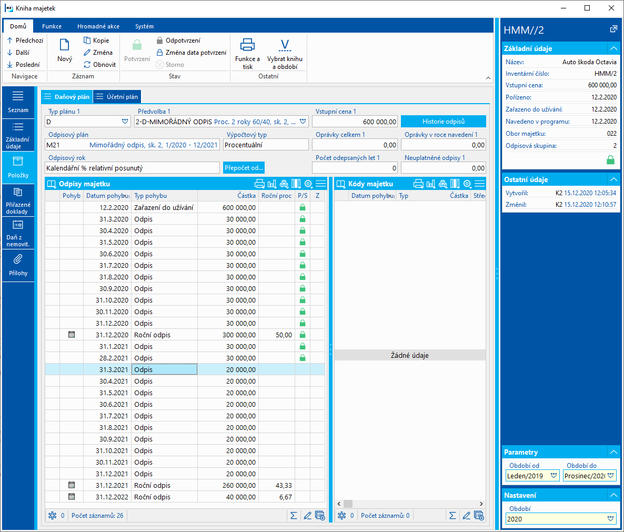Open the Typ plánu 1 dropdown
Image resolution: width=624 pixels, height=532 pixels.
[125, 122]
